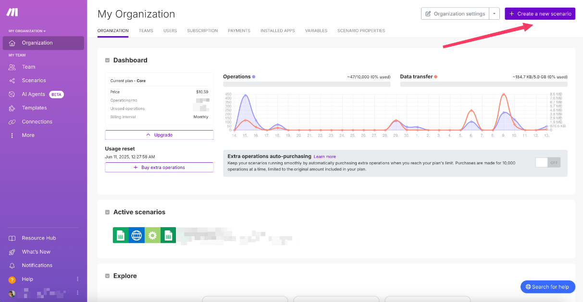The height and width of the screenshot is (302, 583).
Task: Click the purple Operations legend dot
Action: click(x=254, y=77)
